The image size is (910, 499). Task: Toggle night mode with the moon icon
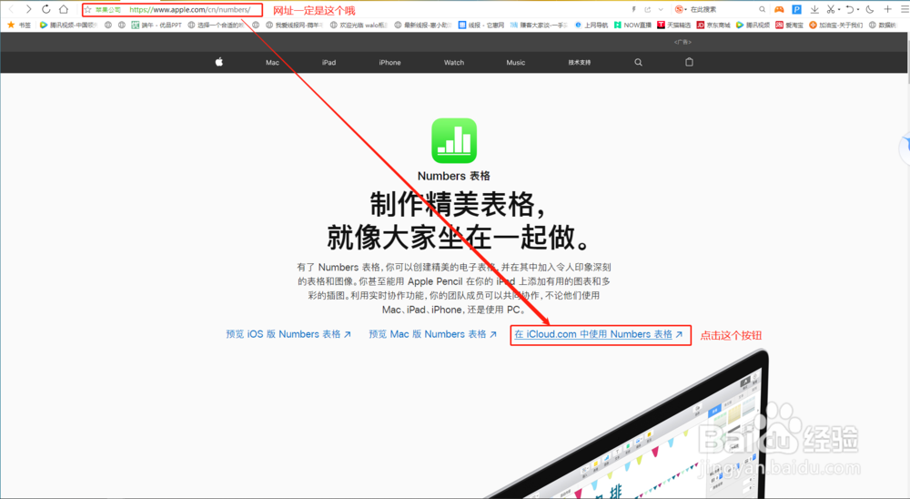click(869, 9)
